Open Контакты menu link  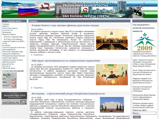6,66
